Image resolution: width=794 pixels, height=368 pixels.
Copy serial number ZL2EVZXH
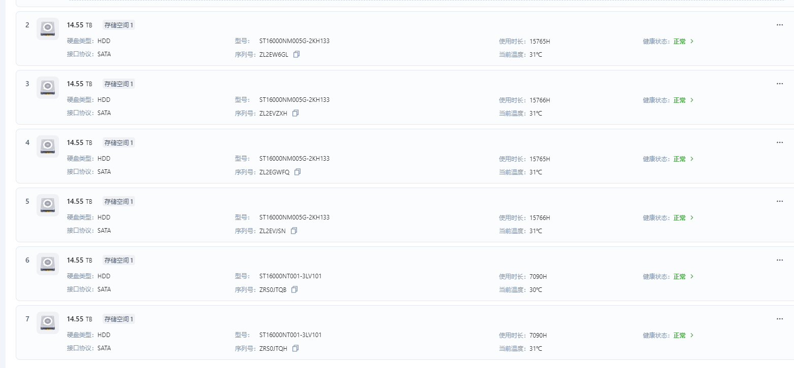295,114
